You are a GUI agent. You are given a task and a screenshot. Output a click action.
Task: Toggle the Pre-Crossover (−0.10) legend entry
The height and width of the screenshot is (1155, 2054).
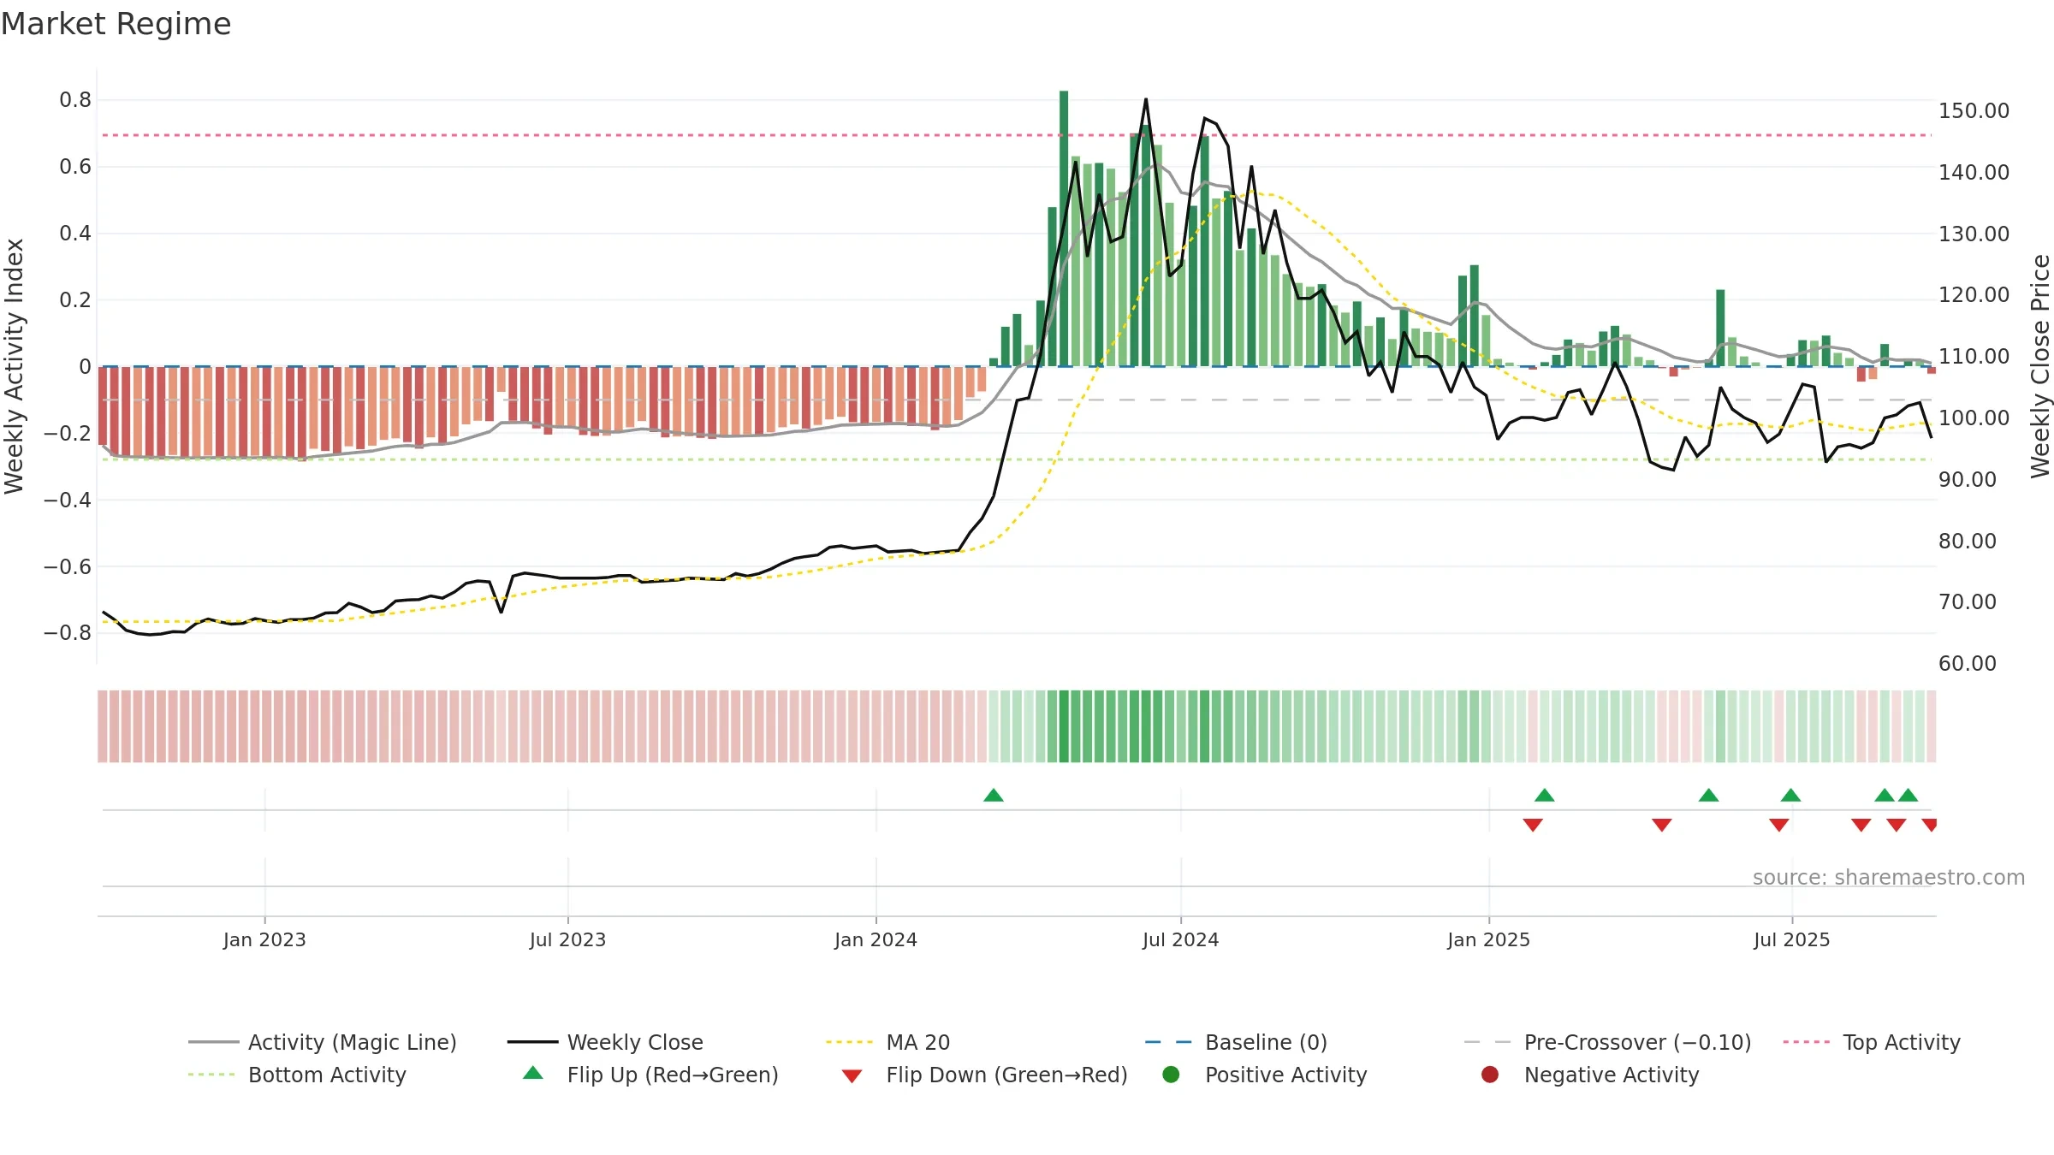[1607, 1042]
